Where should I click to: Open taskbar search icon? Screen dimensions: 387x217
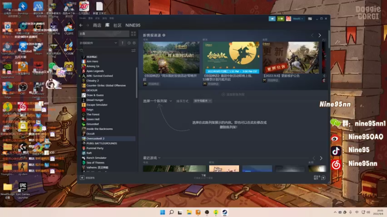171,212
